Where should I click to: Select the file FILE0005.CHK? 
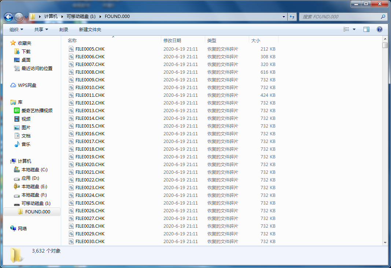(x=90, y=49)
